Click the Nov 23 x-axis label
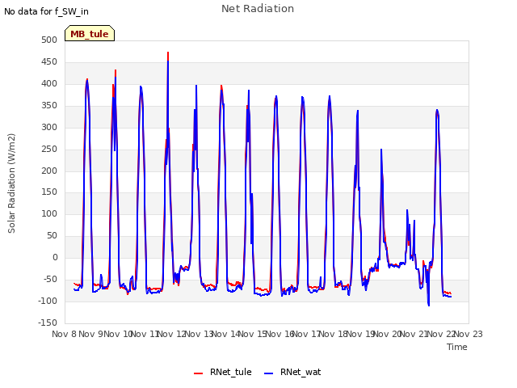This screenshot has height=388, width=517. 469,334
